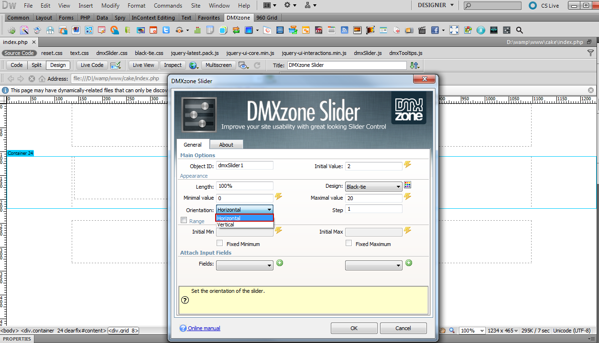Dismiss the info bar with its close icon
Image resolution: width=599 pixels, height=343 pixels.
[591, 90]
